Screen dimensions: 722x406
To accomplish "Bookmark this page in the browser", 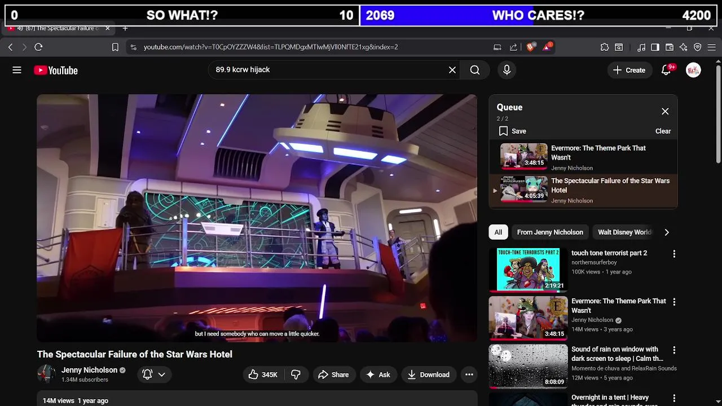I will (x=115, y=47).
